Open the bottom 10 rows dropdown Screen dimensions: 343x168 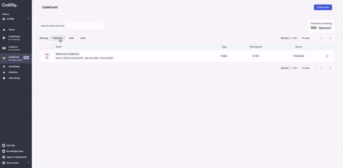[x=309, y=68]
